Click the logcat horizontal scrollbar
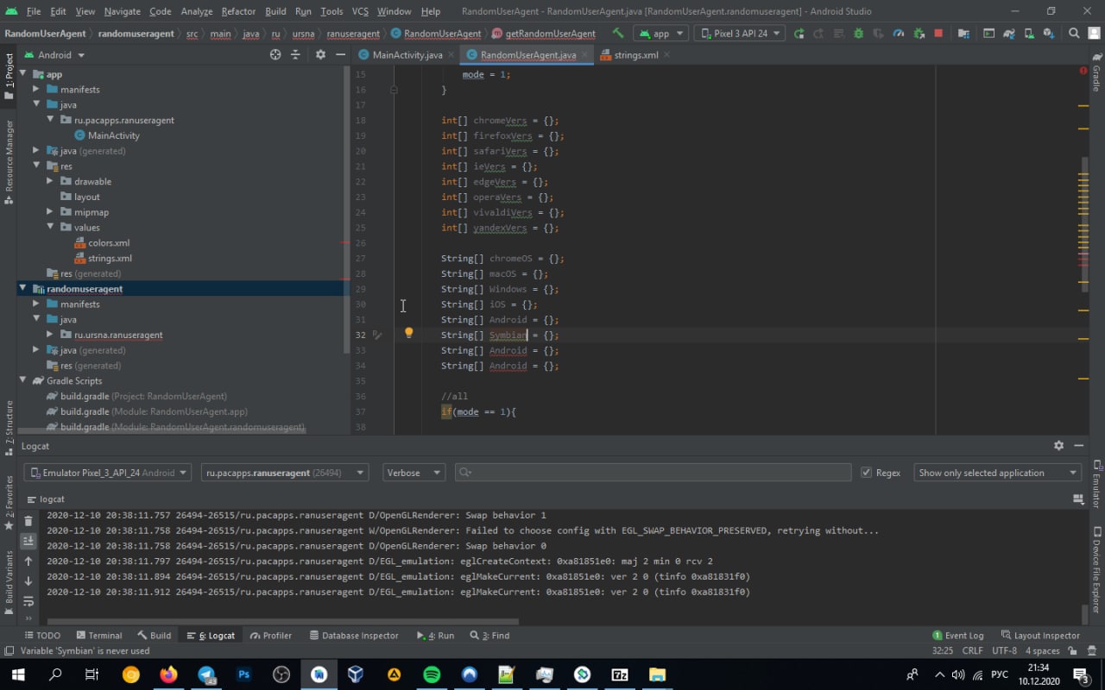 283,620
